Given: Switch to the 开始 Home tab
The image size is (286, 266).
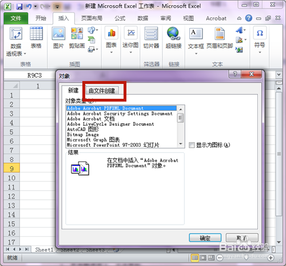Looking at the screenshot, I should pos(41,18).
